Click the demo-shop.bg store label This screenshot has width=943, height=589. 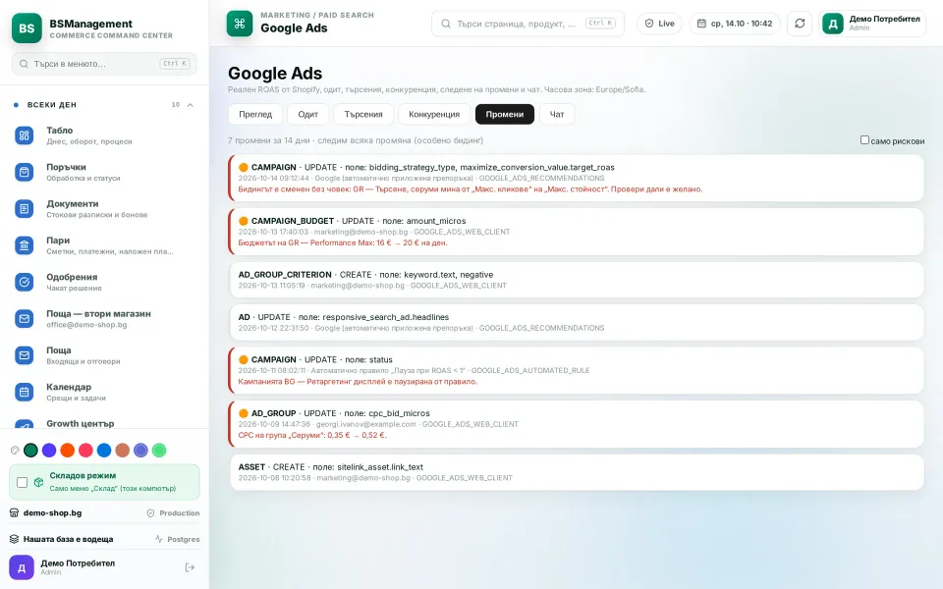pos(52,512)
